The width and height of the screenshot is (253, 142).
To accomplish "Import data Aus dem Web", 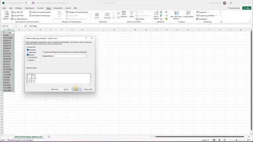I will click(x=17, y=16).
